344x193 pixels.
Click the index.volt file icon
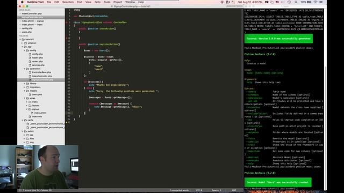30,117
